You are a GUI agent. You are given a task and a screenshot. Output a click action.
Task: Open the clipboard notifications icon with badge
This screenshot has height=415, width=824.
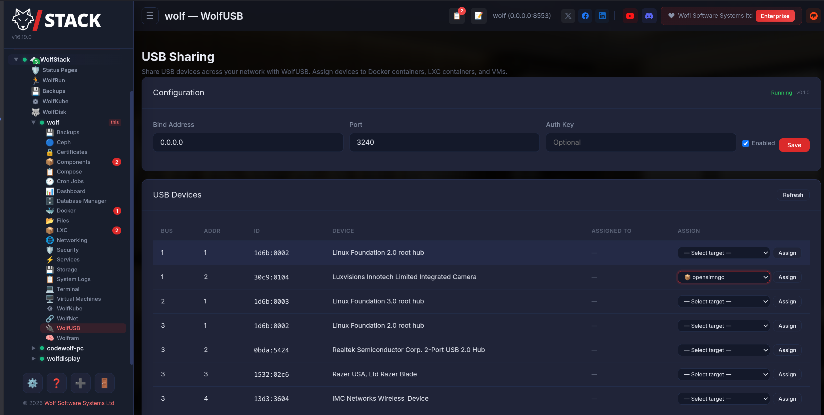pyautogui.click(x=456, y=16)
